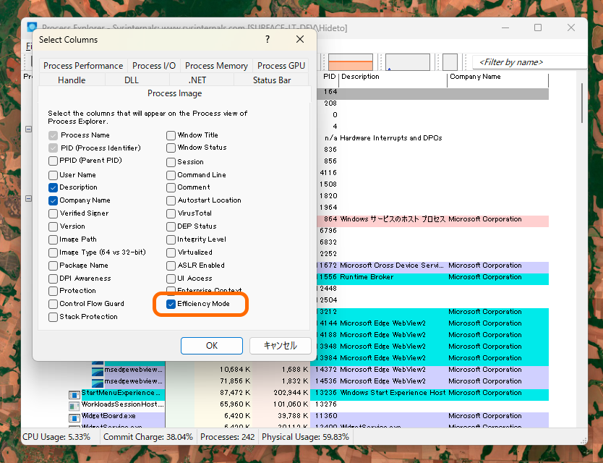
Task: Tick the Stack Protection checkbox
Action: click(x=53, y=317)
